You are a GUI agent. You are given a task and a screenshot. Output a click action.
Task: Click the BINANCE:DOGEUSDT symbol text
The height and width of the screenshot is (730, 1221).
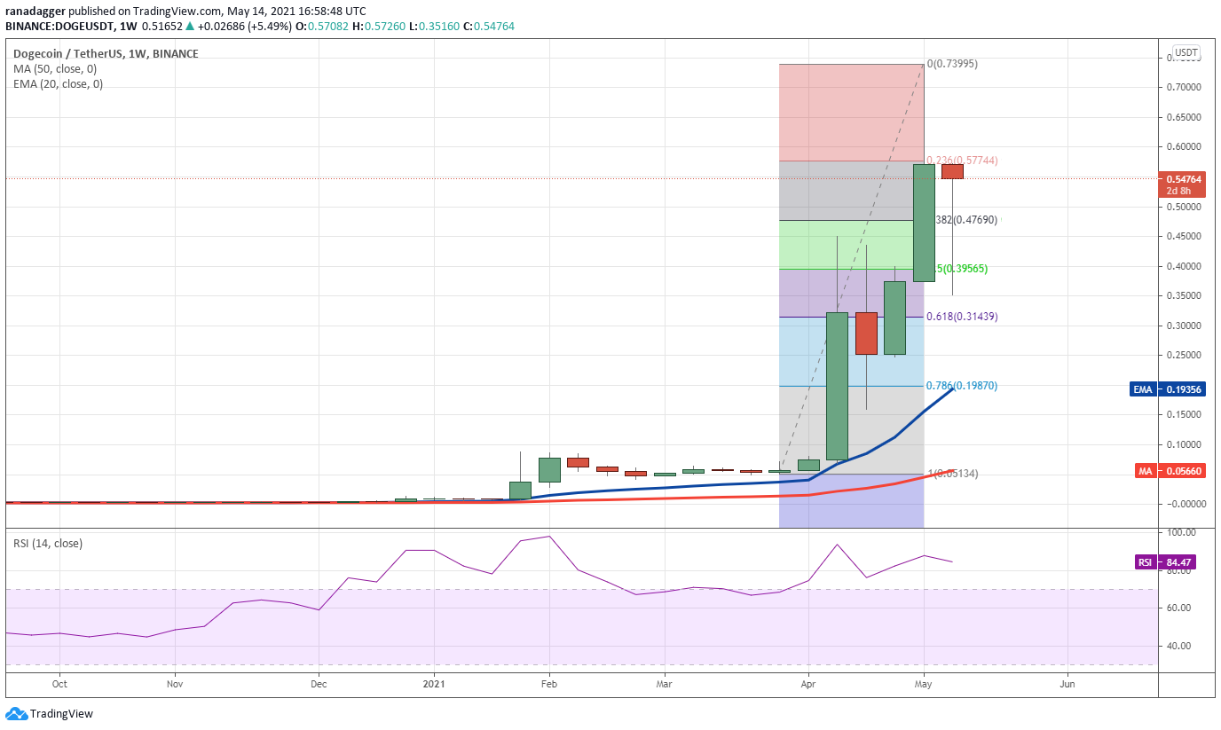58,27
